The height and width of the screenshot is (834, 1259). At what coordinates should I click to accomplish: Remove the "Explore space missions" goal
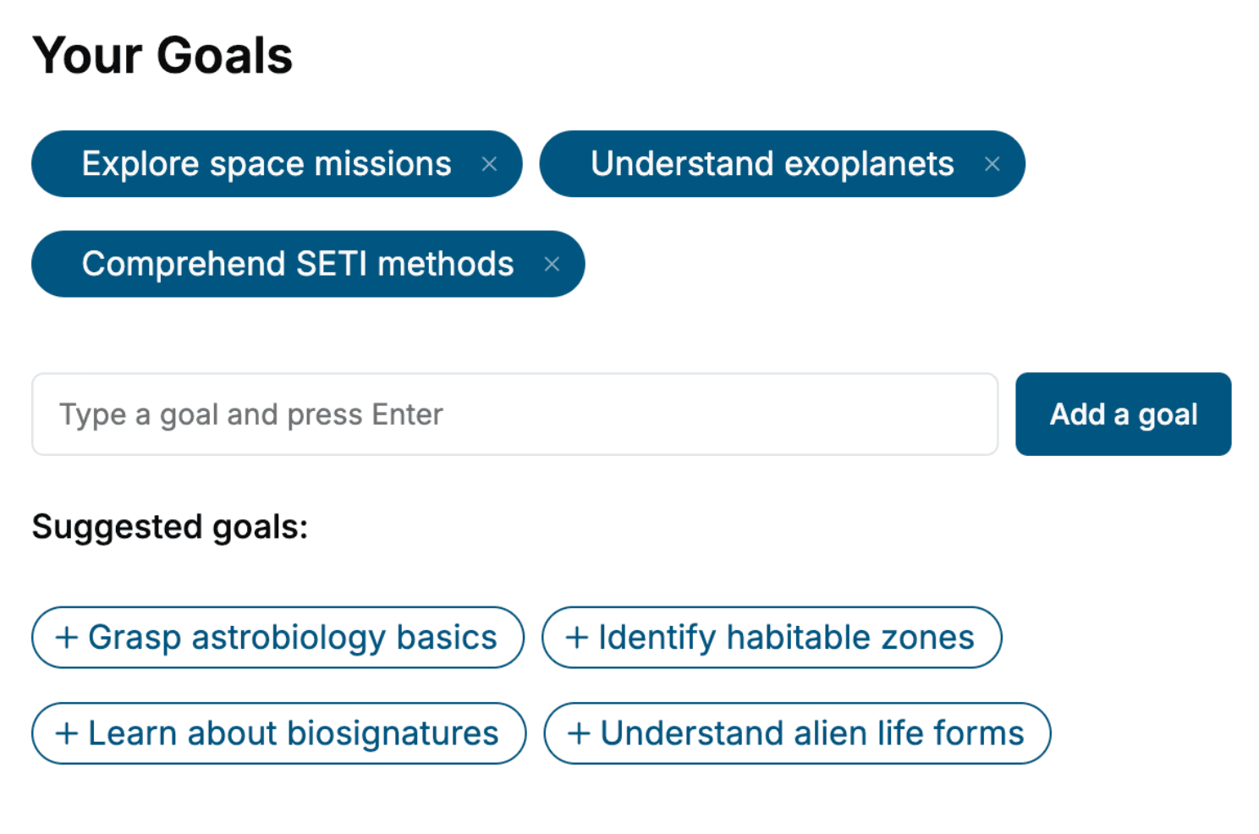(x=490, y=164)
